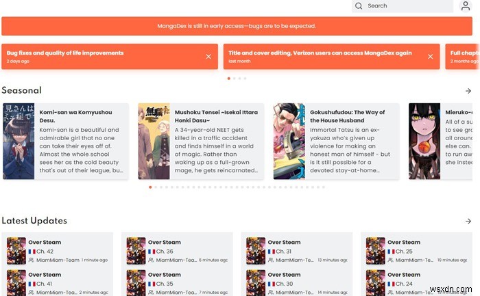The image size is (480, 296).
Task: Open Mushoku Tensei cover image
Action: 154,141
